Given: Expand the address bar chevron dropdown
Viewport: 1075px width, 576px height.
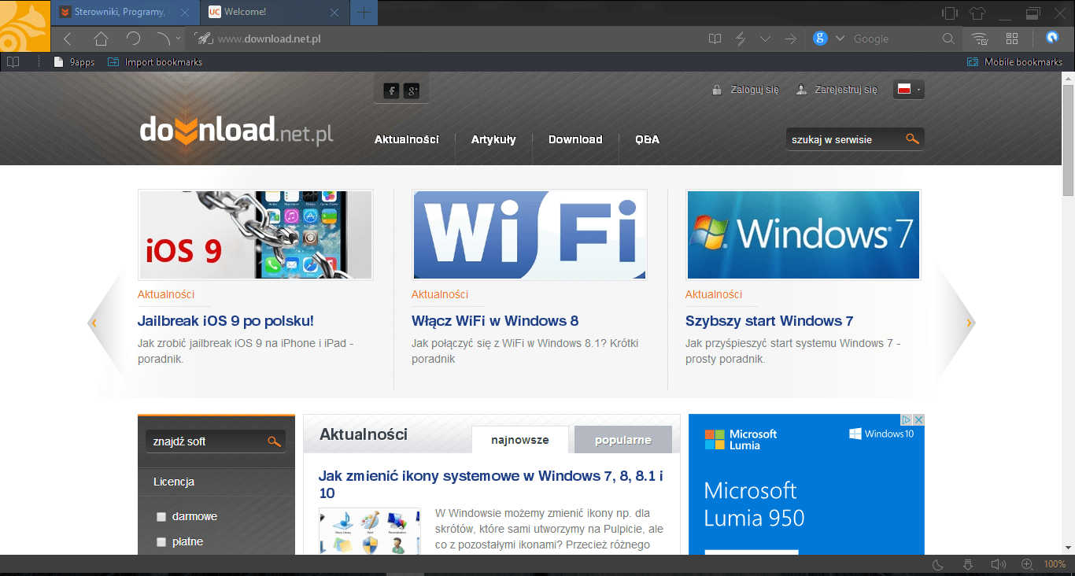Looking at the screenshot, I should click(x=765, y=38).
